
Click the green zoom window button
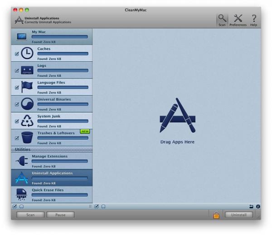[x=27, y=10]
